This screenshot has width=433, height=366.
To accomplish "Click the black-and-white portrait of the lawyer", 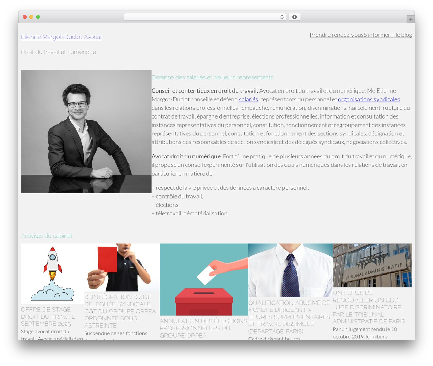I will tap(86, 131).
